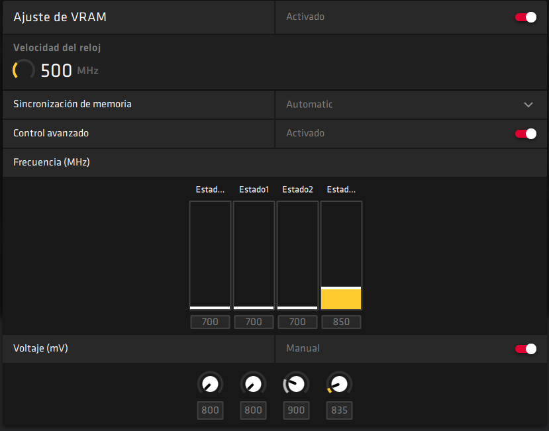This screenshot has width=549, height=431.
Task: Toggle the Voltaje Manual switch
Action: tap(526, 349)
